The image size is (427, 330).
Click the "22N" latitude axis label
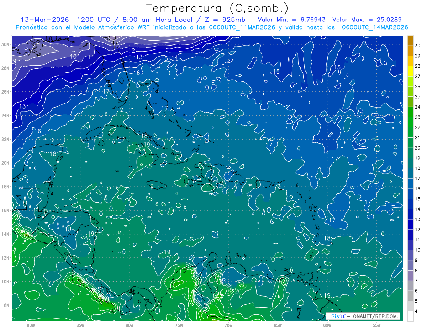tap(6, 139)
